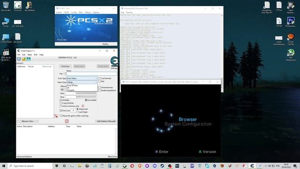The height and width of the screenshot is (169, 300).
Task: Click the scan Value input field
Action: 91,74
